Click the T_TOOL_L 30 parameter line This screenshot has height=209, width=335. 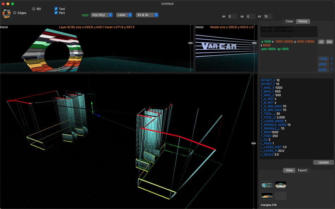270,114
